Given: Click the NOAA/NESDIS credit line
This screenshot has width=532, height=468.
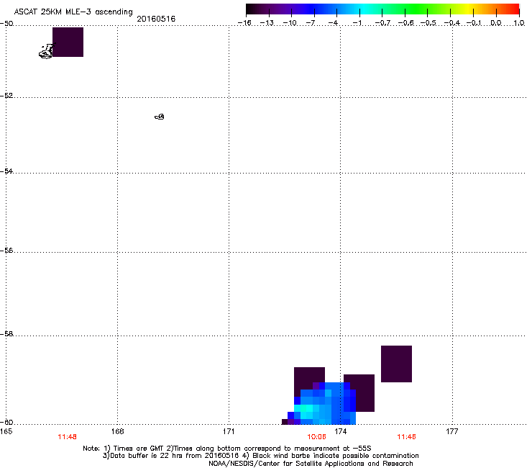Looking at the screenshot, I should [x=311, y=464].
